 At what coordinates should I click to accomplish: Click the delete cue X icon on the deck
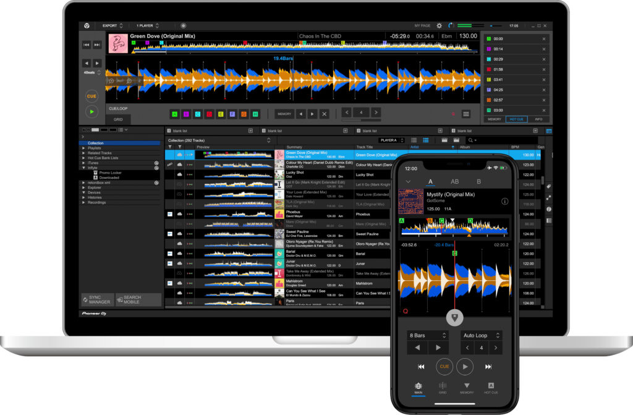coord(324,113)
